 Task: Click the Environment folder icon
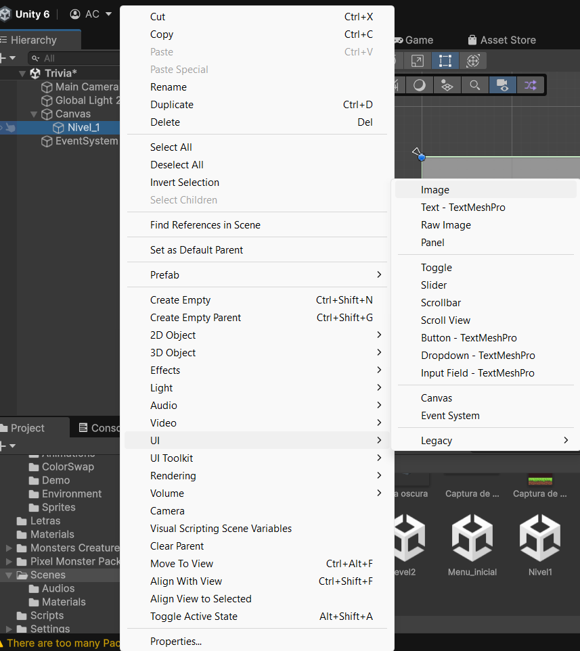(34, 494)
